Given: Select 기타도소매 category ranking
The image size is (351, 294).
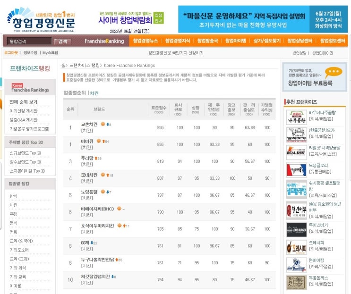Looking at the screenshot, I should pos(19,250).
